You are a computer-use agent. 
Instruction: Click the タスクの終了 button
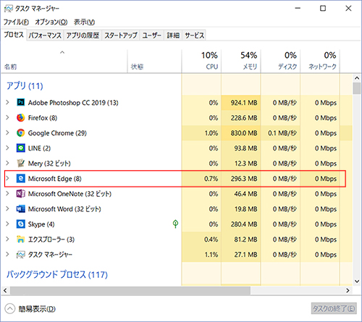point(334,308)
